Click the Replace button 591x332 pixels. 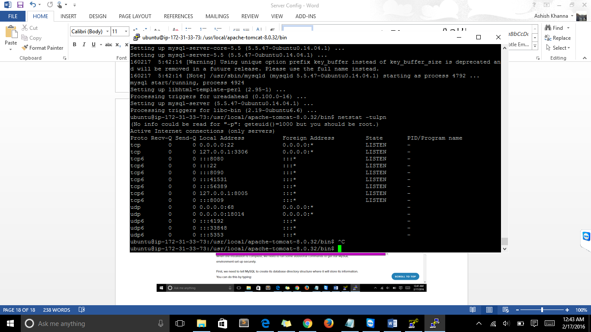pos(558,38)
